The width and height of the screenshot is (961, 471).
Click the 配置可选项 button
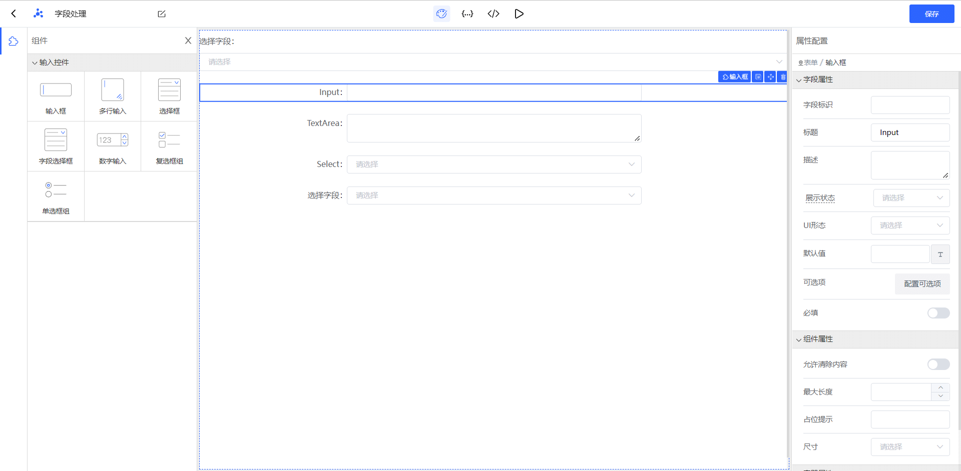click(x=922, y=284)
